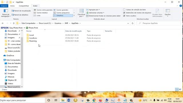
Task: Click the taskbar search box
Action: [22, 100]
